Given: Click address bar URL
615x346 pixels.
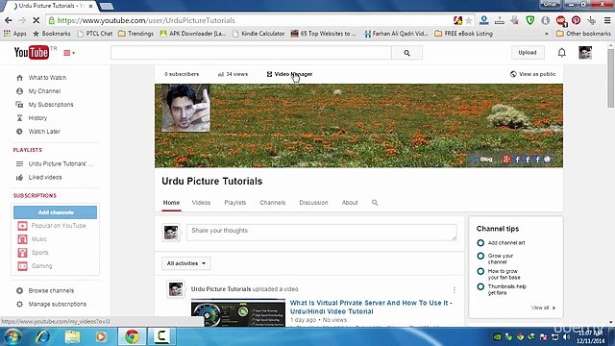Looking at the screenshot, I should (146, 20).
